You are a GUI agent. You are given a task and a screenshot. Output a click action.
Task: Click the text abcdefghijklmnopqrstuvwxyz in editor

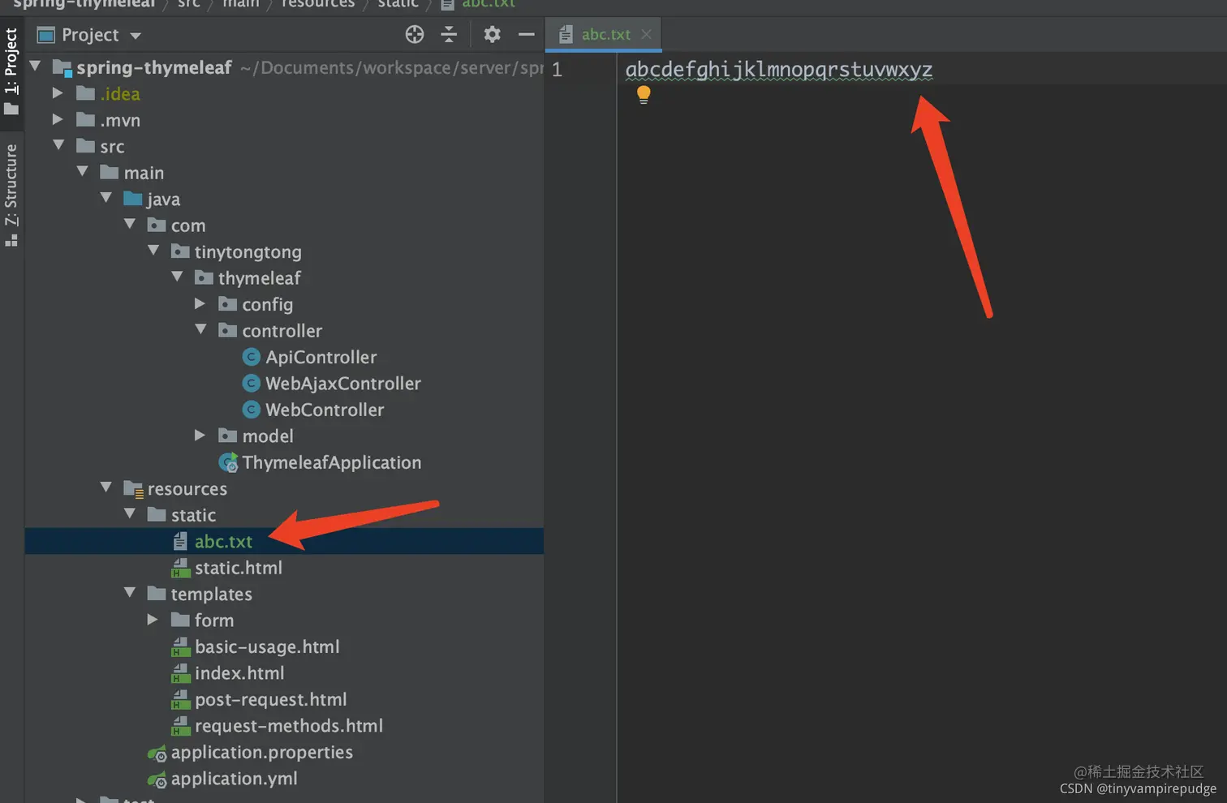(779, 70)
